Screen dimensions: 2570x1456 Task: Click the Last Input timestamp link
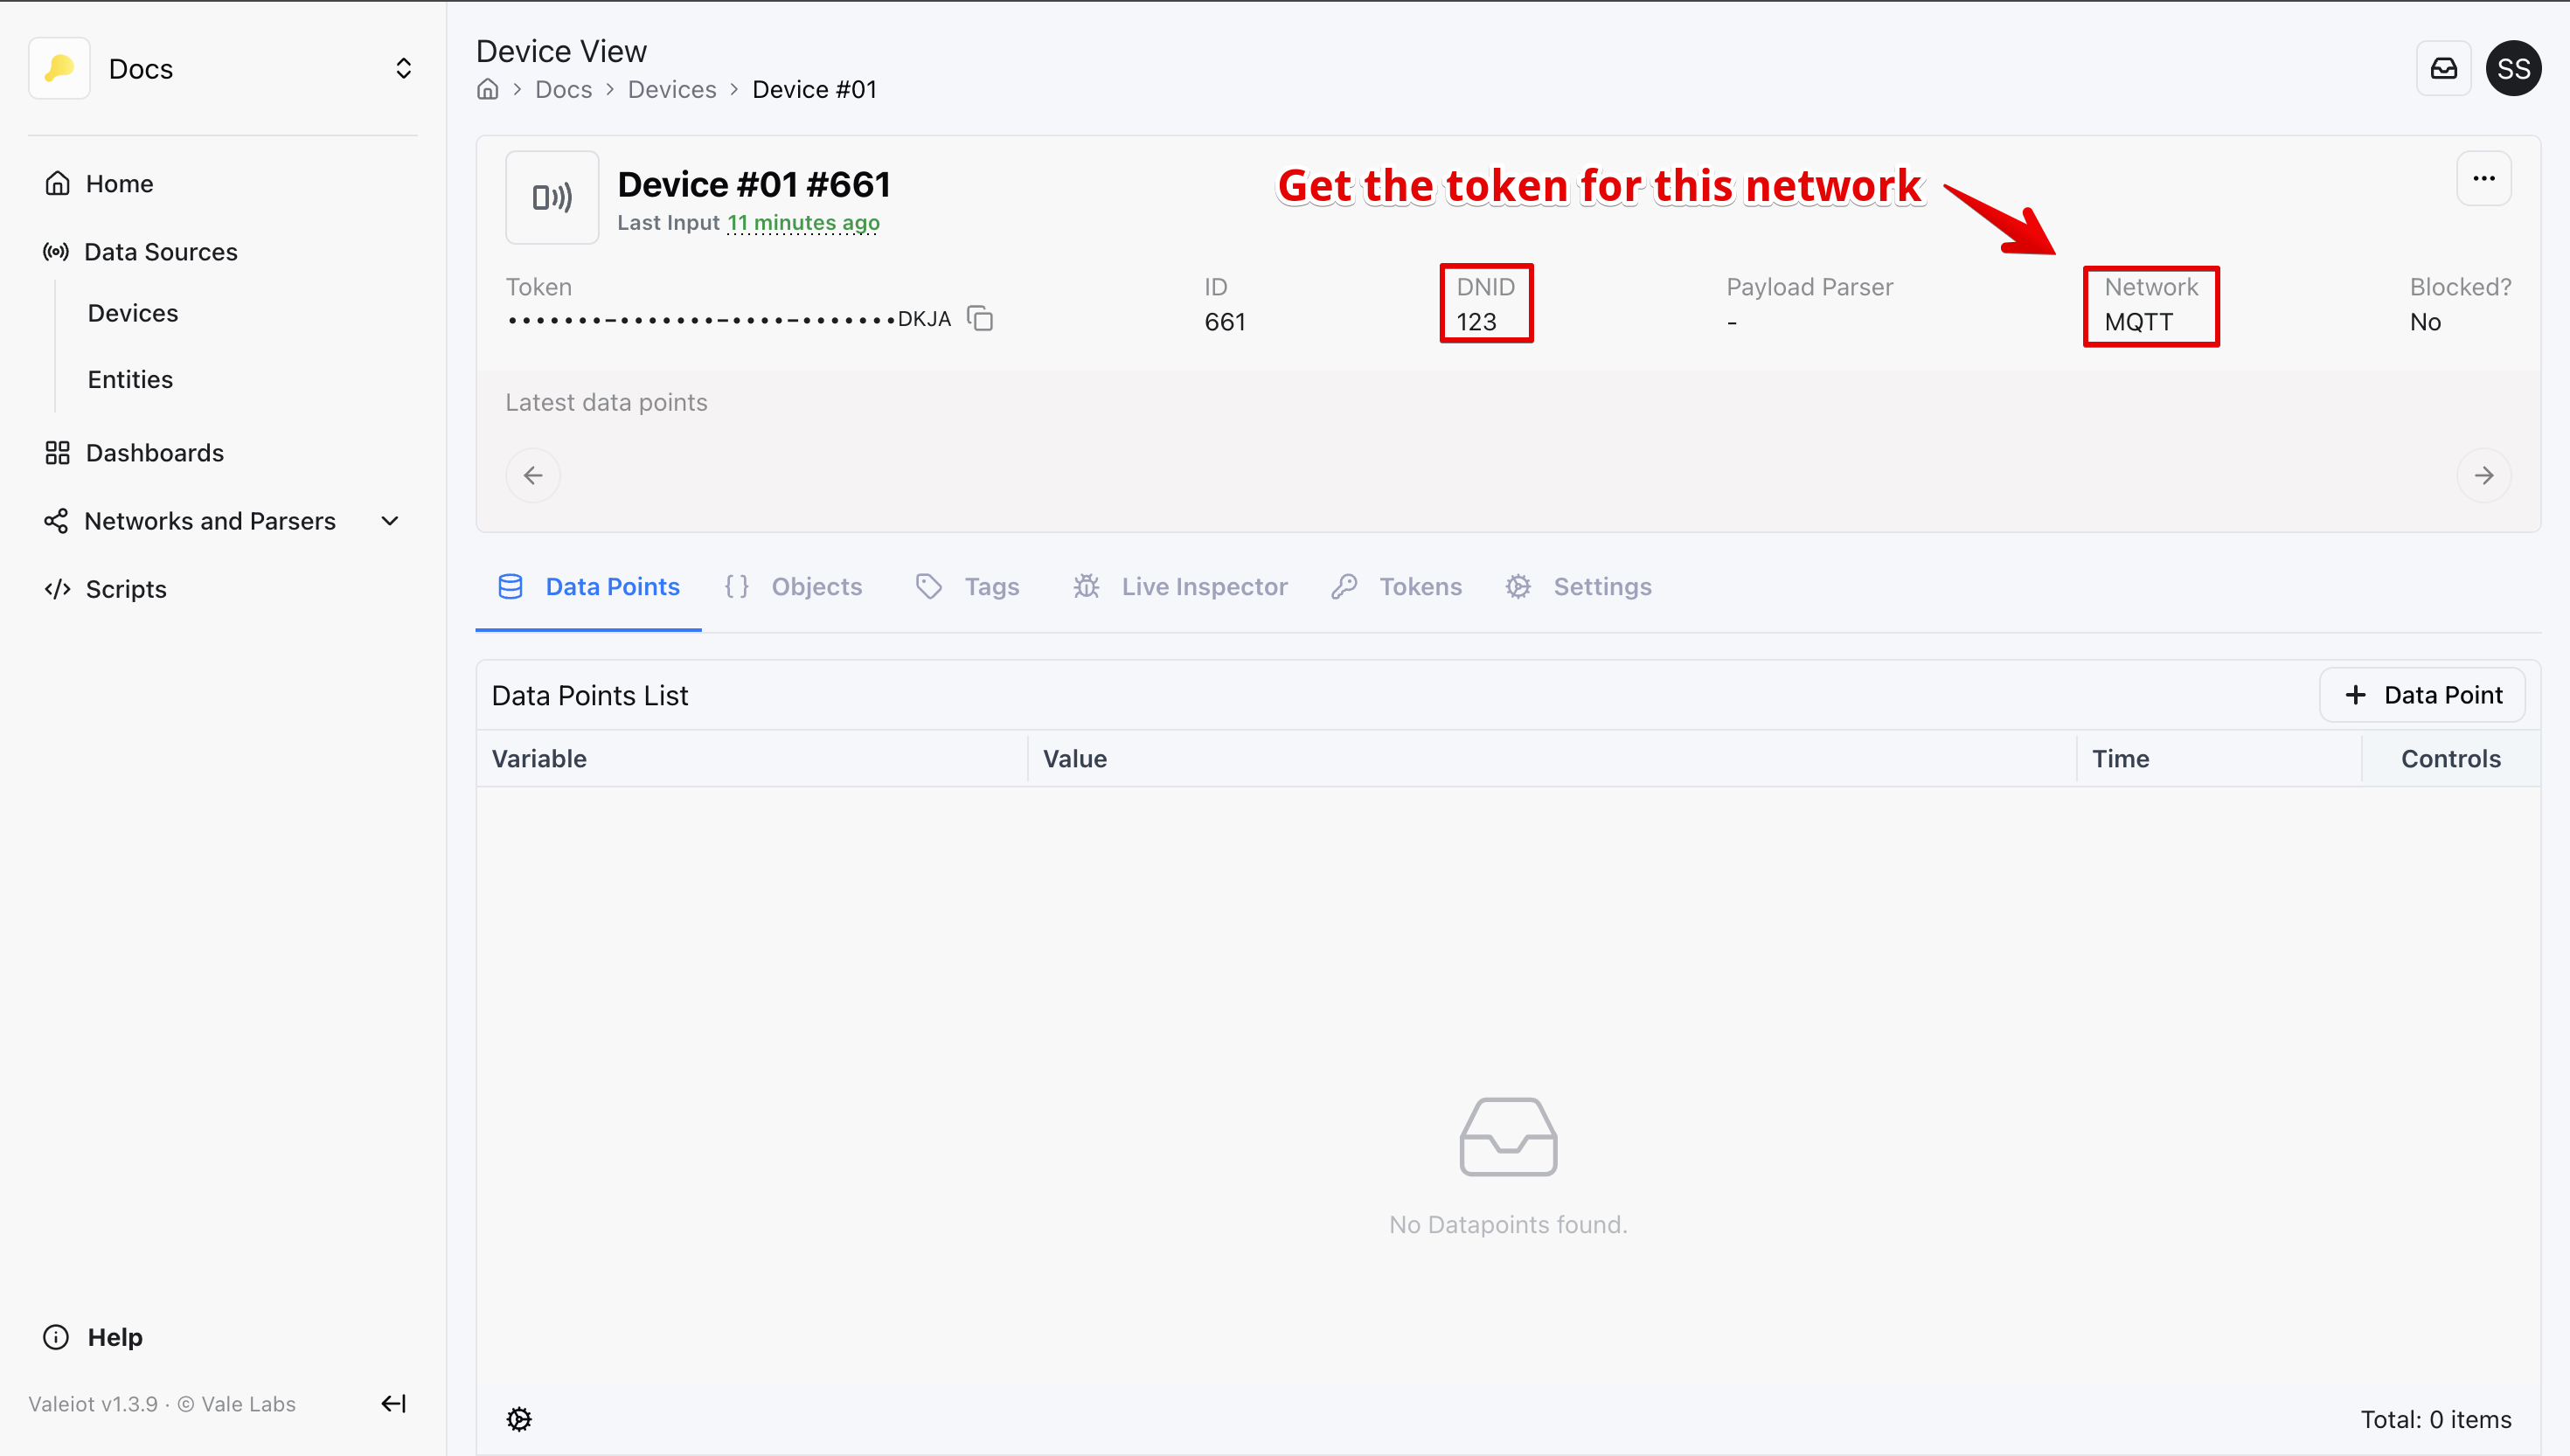pyautogui.click(x=802, y=222)
